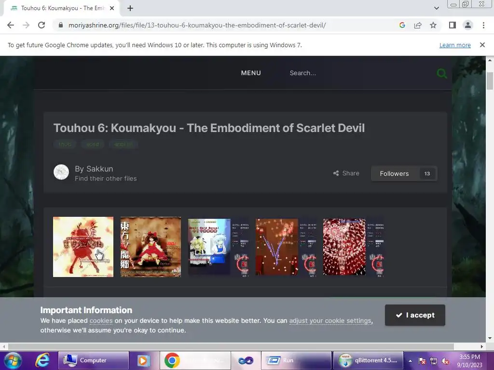Screen dimensions: 494x370
Task: Open Chrome's three-dot menu
Action: click(483, 25)
